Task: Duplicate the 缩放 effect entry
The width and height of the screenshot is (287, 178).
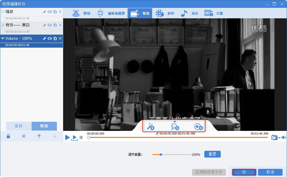Action: pos(55,12)
